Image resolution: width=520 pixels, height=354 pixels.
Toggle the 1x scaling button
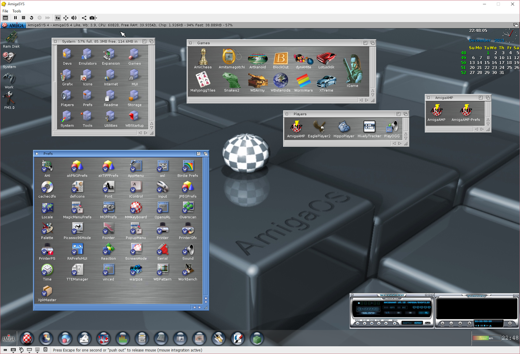(58, 18)
